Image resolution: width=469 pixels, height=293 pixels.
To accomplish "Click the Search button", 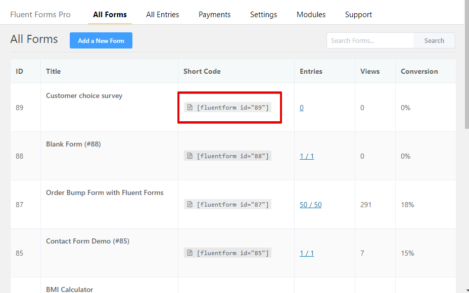I will coord(434,40).
